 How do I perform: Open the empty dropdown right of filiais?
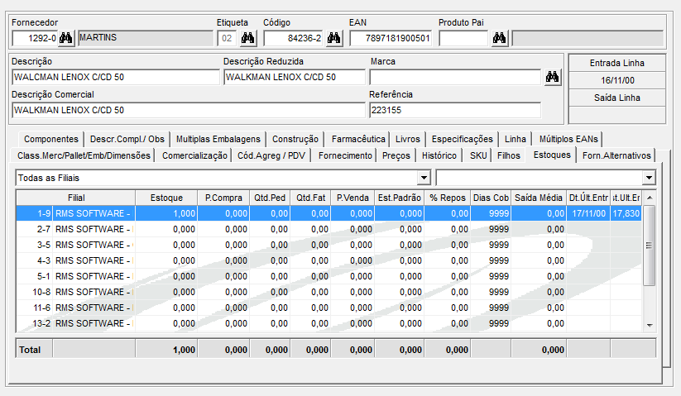tap(648, 178)
